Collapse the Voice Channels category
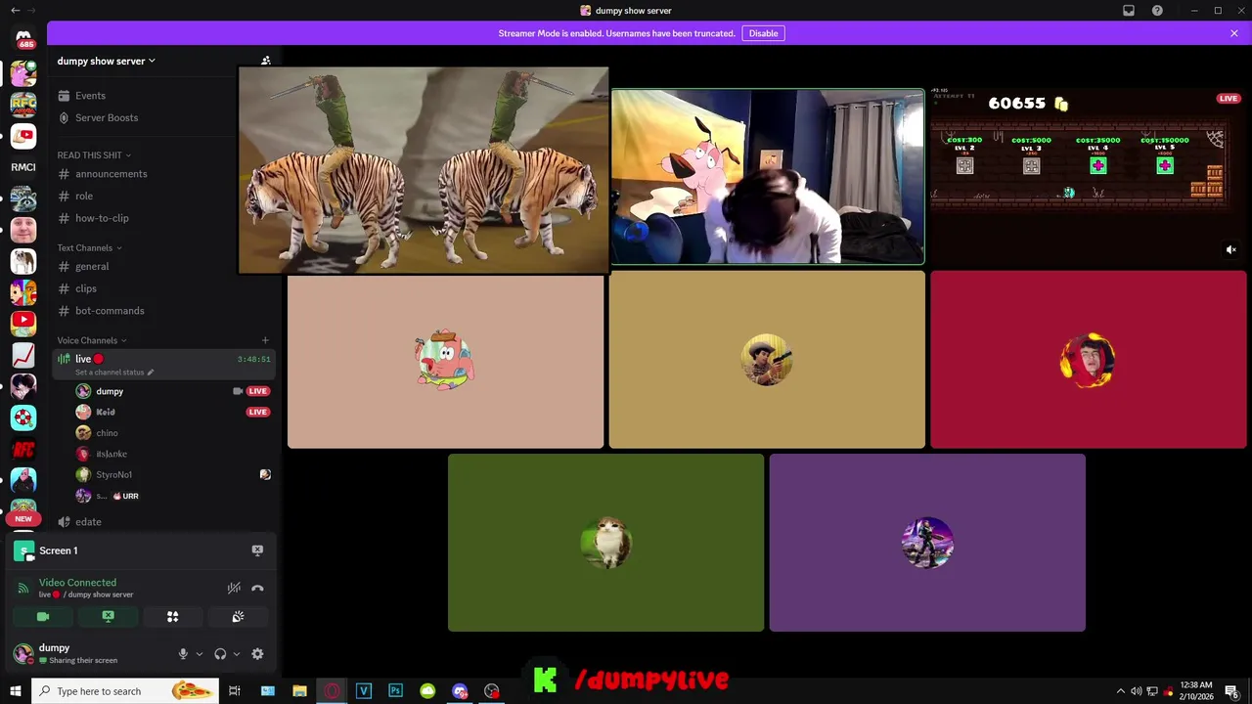The width and height of the screenshot is (1252, 704). tap(91, 340)
